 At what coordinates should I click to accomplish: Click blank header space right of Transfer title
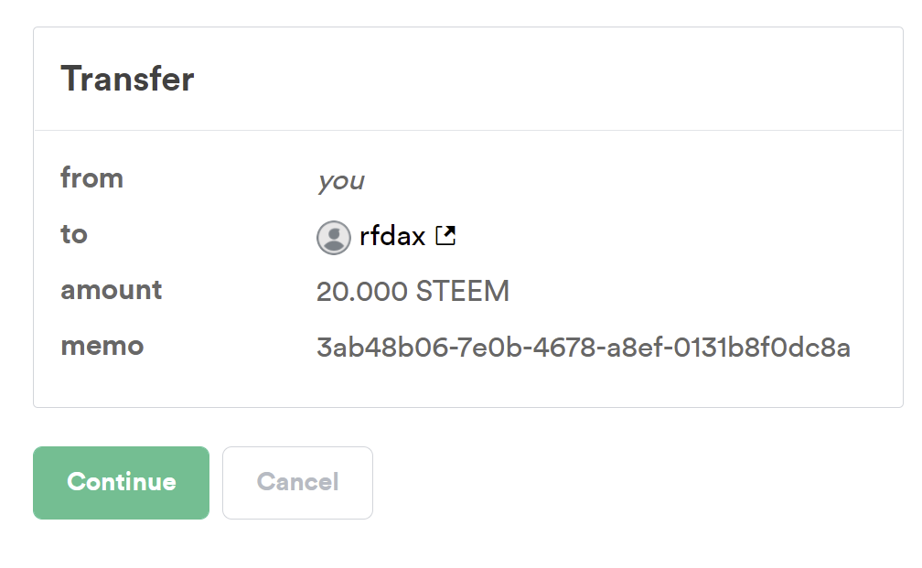549,80
